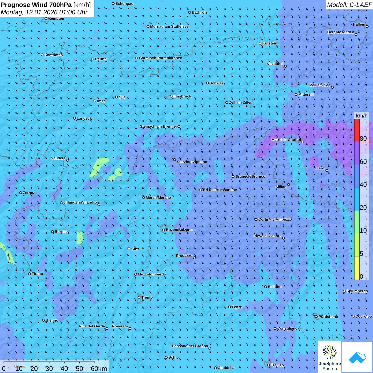Click the 'Zernez' label
Viewport: 373px width, 373px height.
tap(29, 193)
